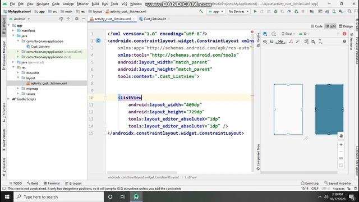Click the red error indicator in design toolbar
The width and height of the screenshot is (359, 202).
344,34
